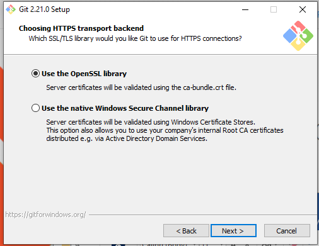Click the ca-bundle.crt file description line

pos(141,87)
